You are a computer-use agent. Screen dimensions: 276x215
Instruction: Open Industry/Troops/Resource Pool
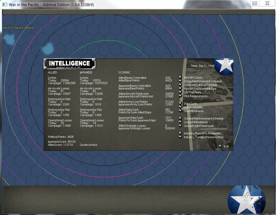pyautogui.click(x=204, y=137)
